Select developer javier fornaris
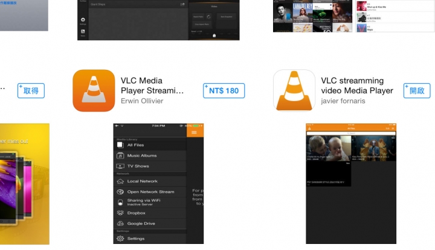435x250 pixels. pos(343,101)
